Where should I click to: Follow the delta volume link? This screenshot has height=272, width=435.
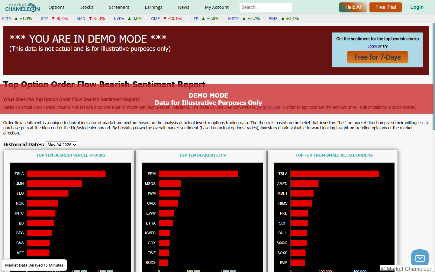point(269,107)
